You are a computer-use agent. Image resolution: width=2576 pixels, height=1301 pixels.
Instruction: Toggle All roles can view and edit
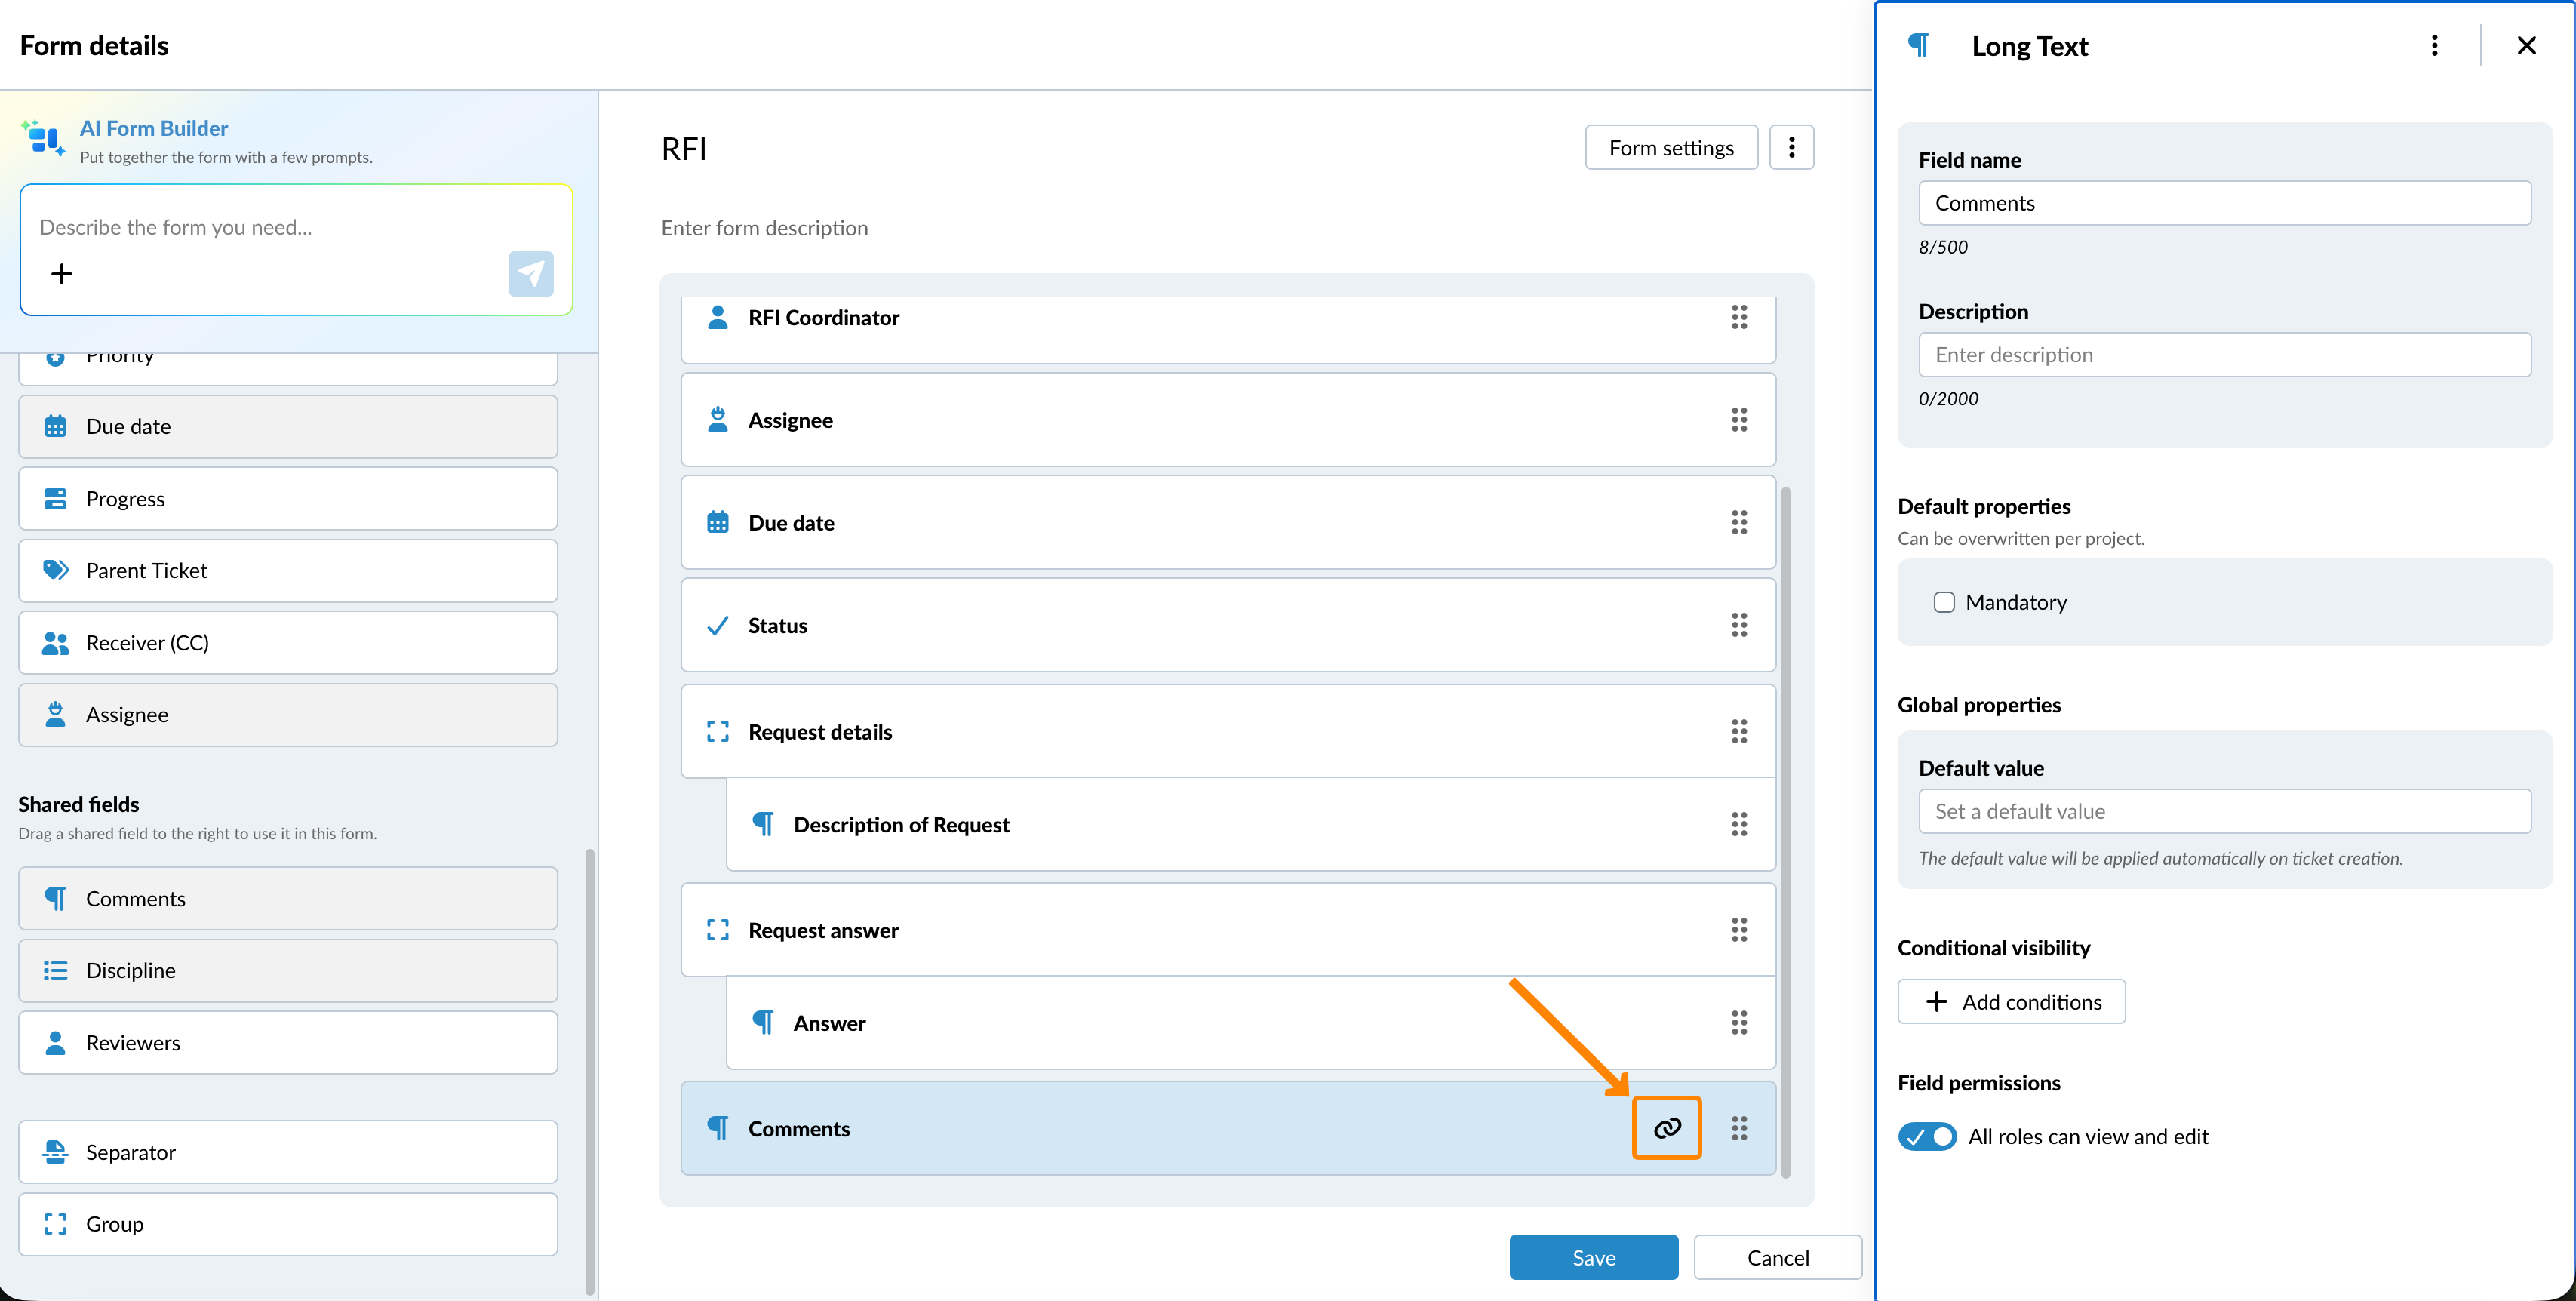[1926, 1136]
